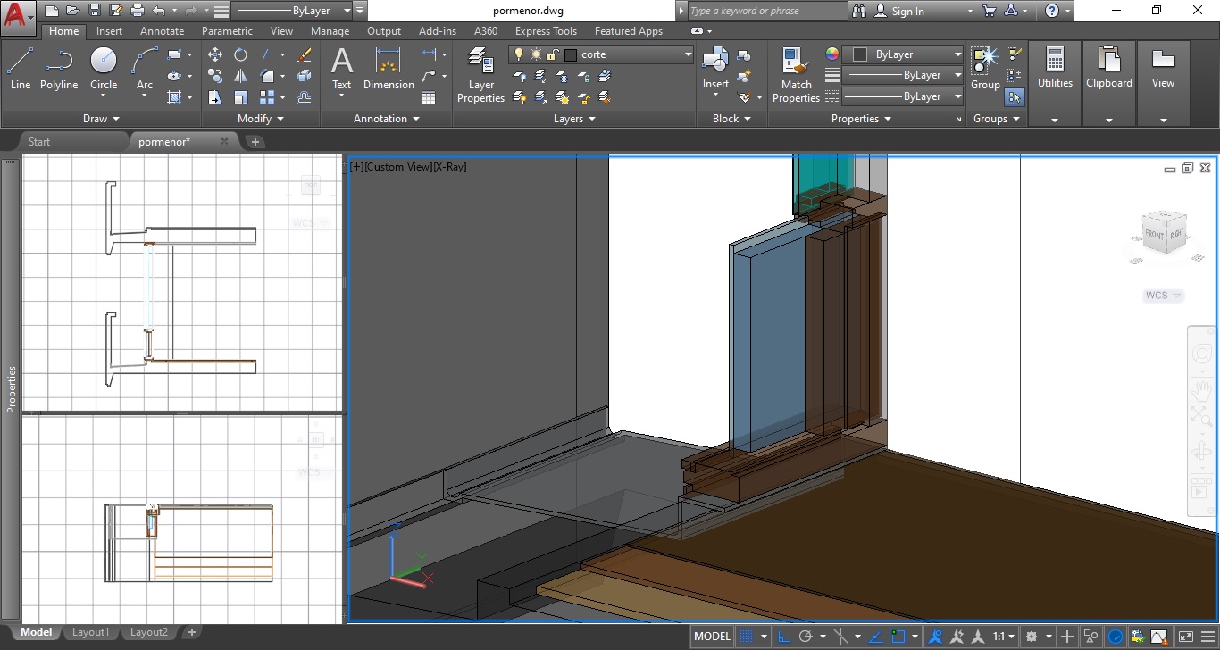The width and height of the screenshot is (1220, 650).
Task: Open Layer Properties manager
Action: coord(480,76)
